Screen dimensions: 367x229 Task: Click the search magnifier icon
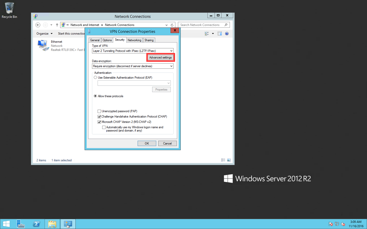[226, 25]
